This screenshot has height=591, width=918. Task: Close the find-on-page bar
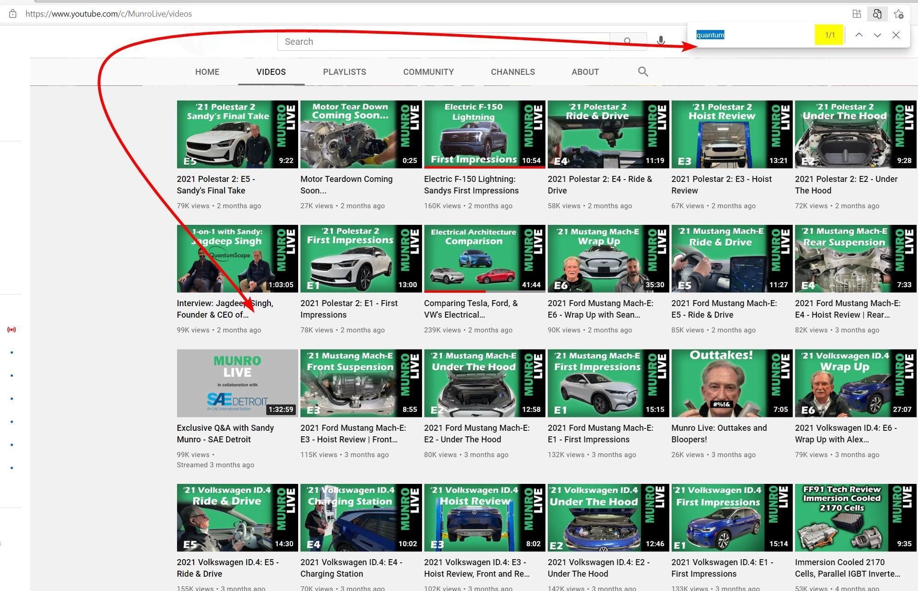point(896,35)
